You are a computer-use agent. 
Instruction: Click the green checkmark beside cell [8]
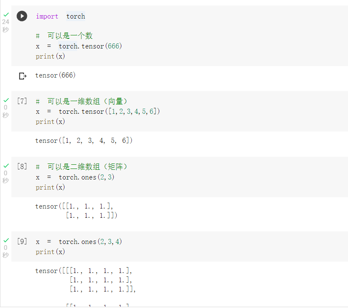click(x=6, y=166)
